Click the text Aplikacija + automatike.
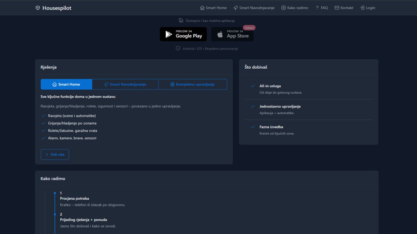This screenshot has height=234, width=417. tap(277, 113)
